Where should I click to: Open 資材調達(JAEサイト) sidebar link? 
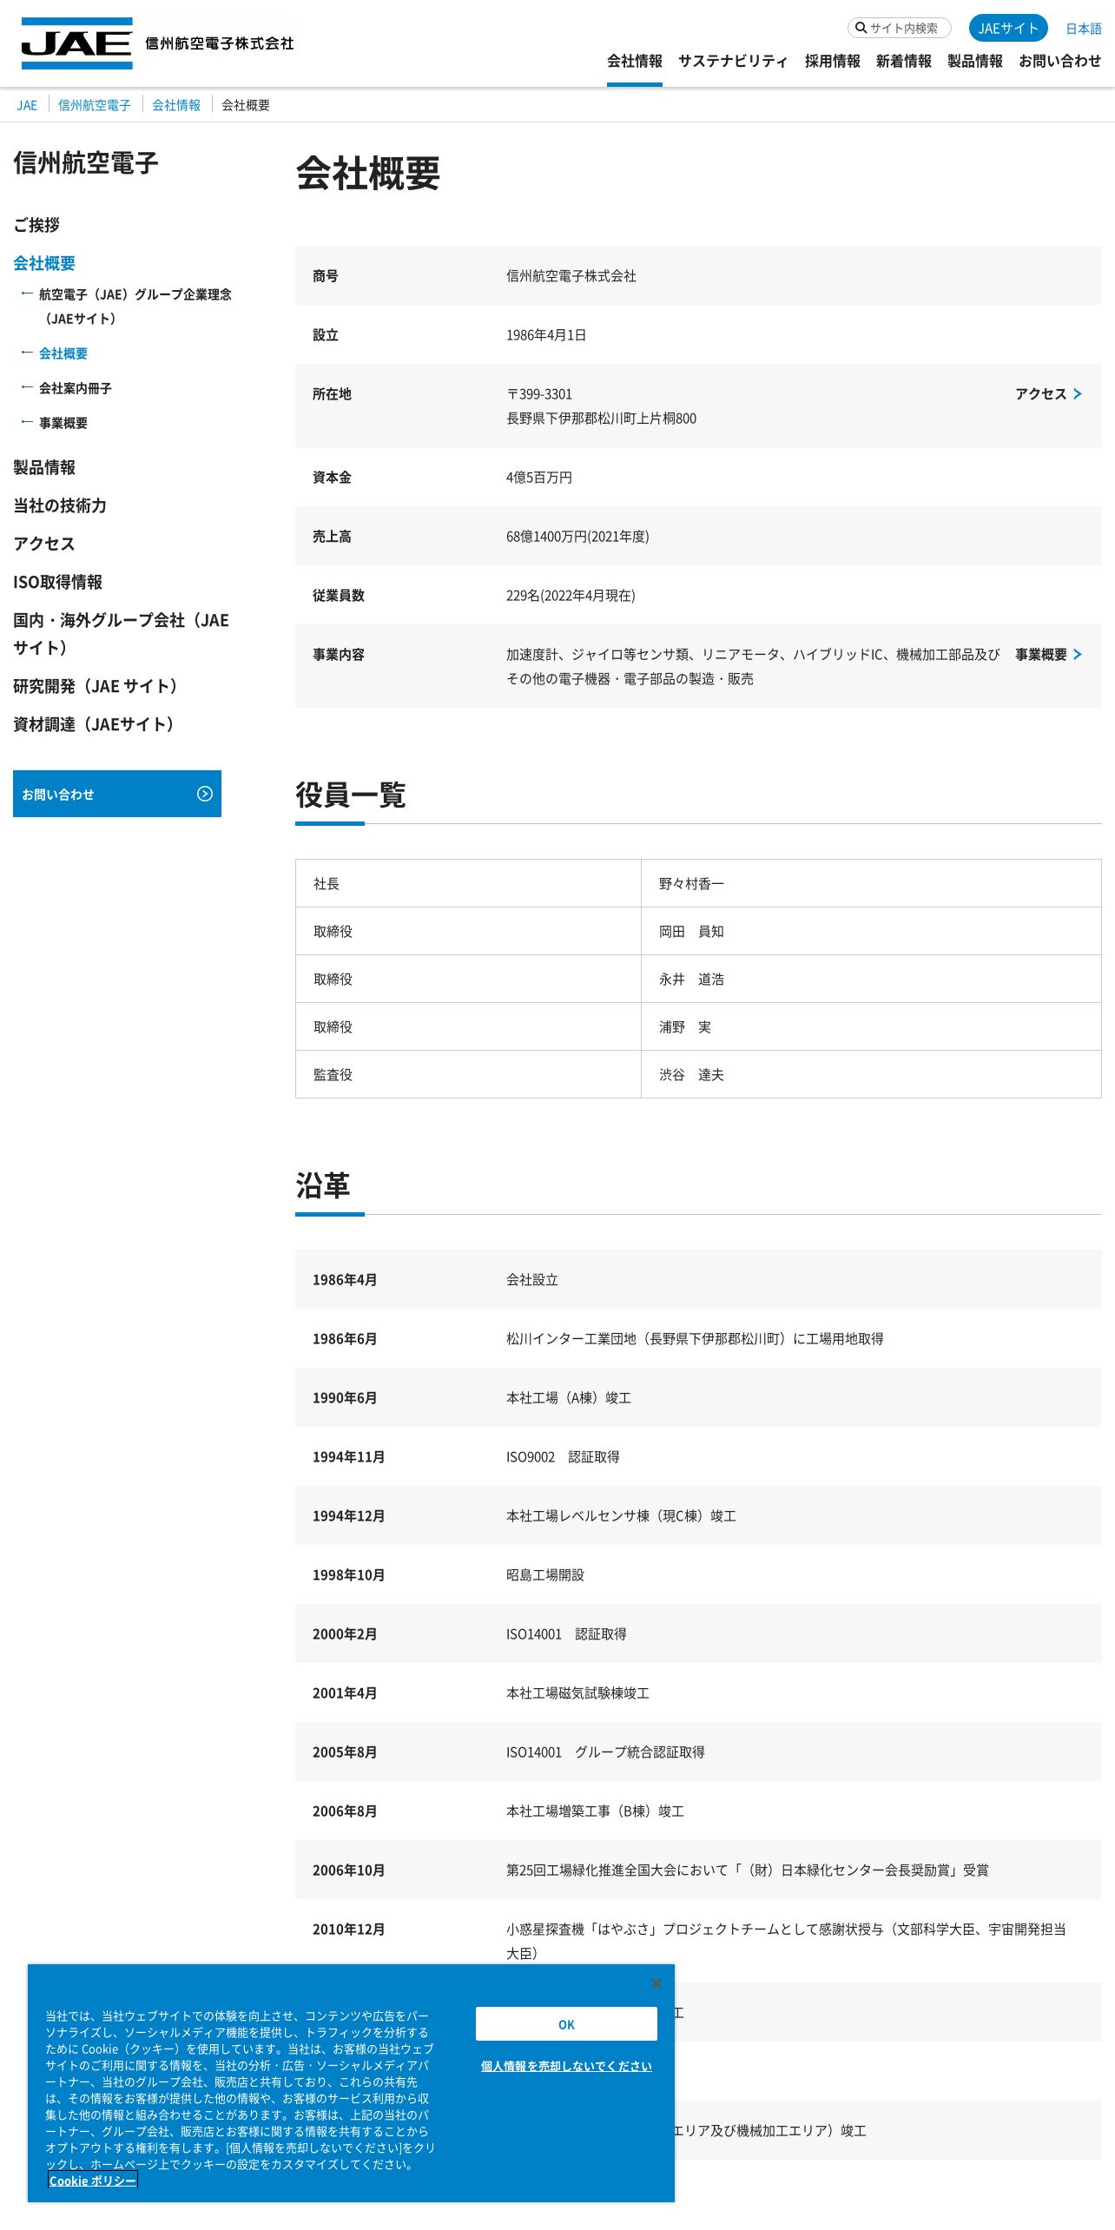(94, 724)
